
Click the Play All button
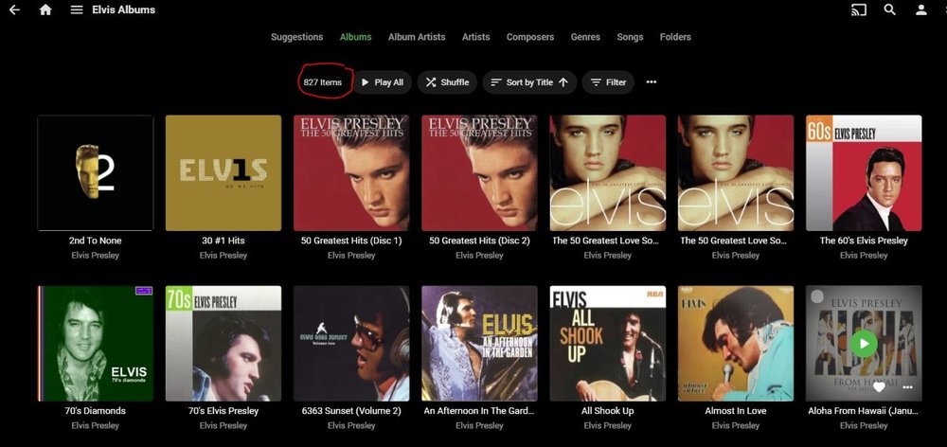coord(382,82)
